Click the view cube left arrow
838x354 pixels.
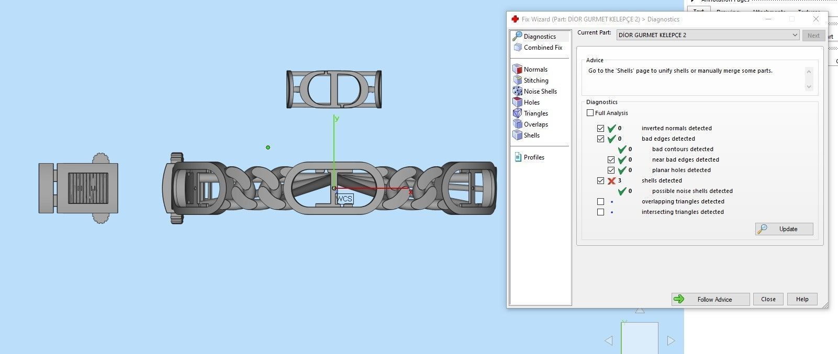[x=608, y=341]
